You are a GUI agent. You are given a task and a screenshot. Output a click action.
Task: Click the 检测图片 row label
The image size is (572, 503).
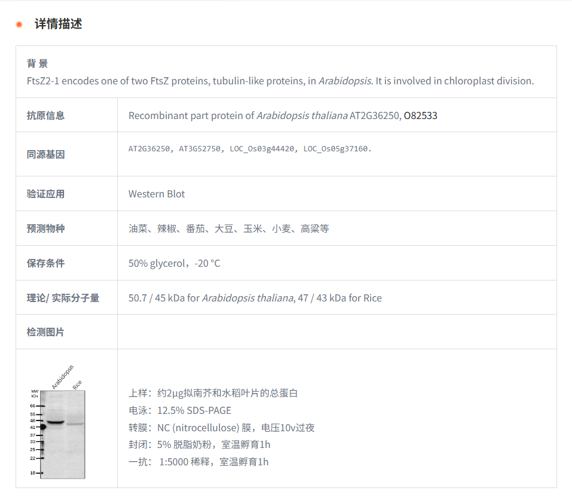(45, 332)
